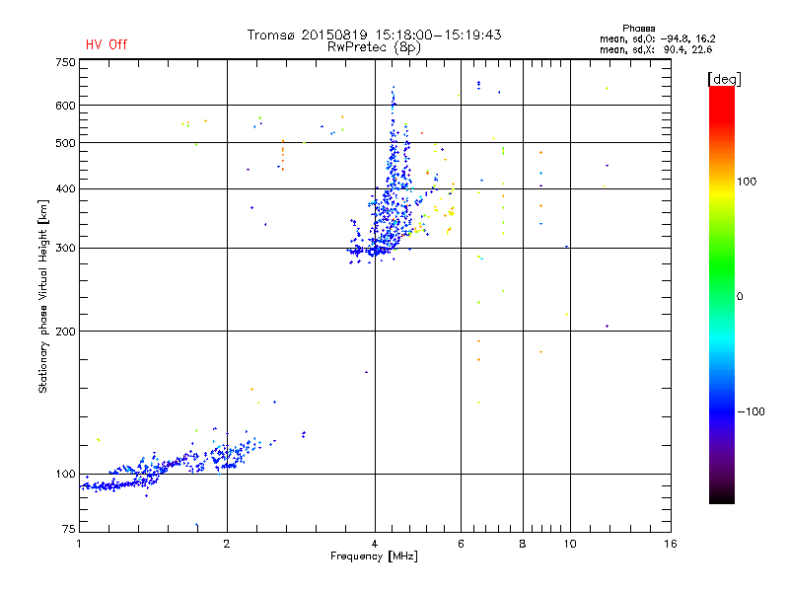This screenshot has height=592, width=789.
Task: Click the y-axis tick label '100'
Action: (65, 475)
